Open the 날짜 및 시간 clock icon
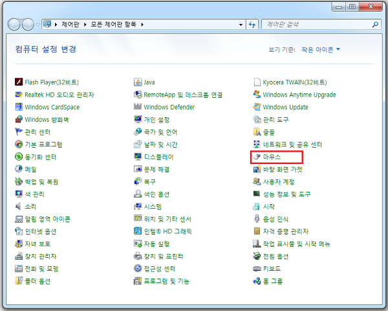 [x=138, y=144]
